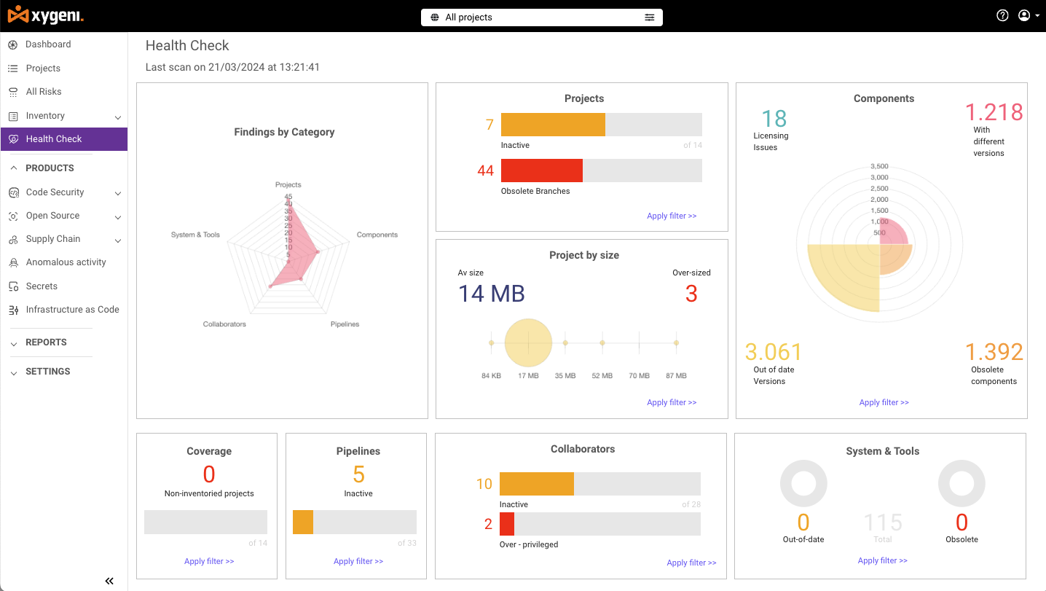Open the filter settings icon beside All projects
Screen dimensions: 1046x591
click(x=650, y=17)
